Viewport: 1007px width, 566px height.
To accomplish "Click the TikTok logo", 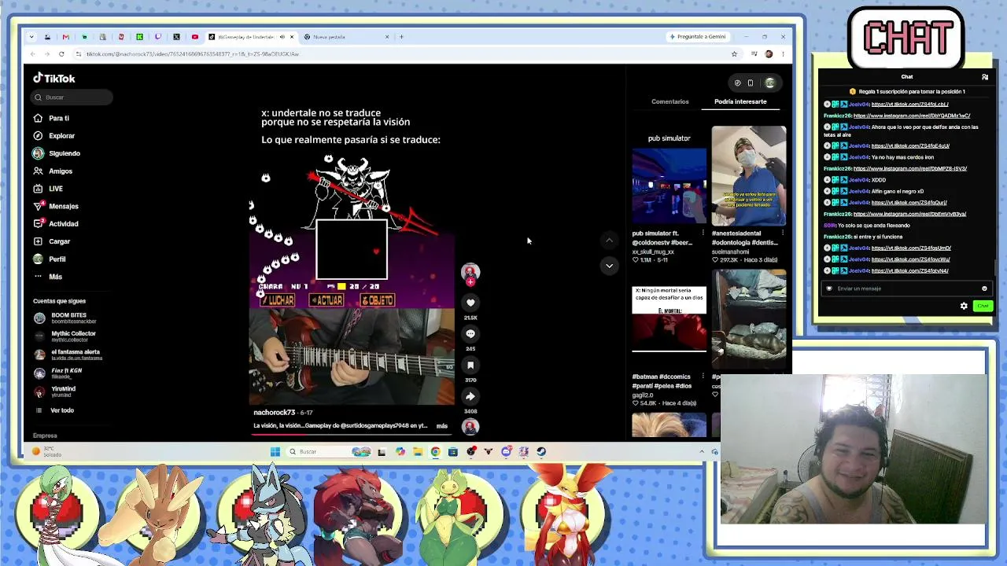I will coord(54,78).
